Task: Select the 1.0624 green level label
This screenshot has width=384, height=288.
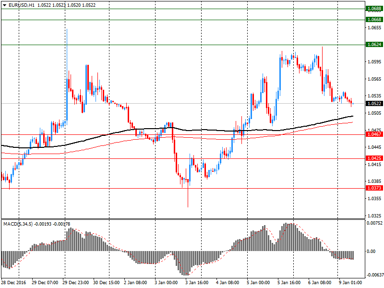Action: (374, 45)
